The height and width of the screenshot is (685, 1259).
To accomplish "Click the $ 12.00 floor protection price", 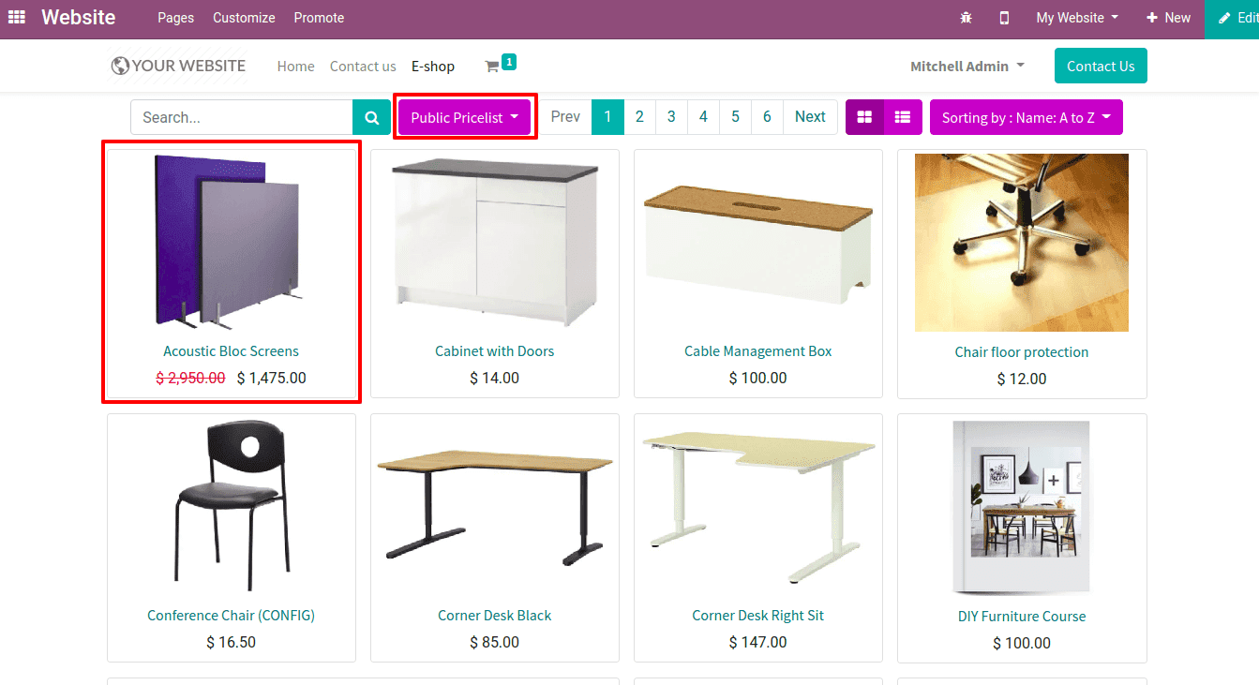I will pyautogui.click(x=1022, y=380).
